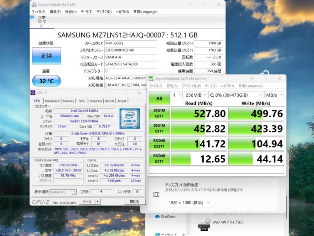This screenshot has width=314, height=236.
Task: Open the test count dropdown showing 1
Action: pos(176,95)
